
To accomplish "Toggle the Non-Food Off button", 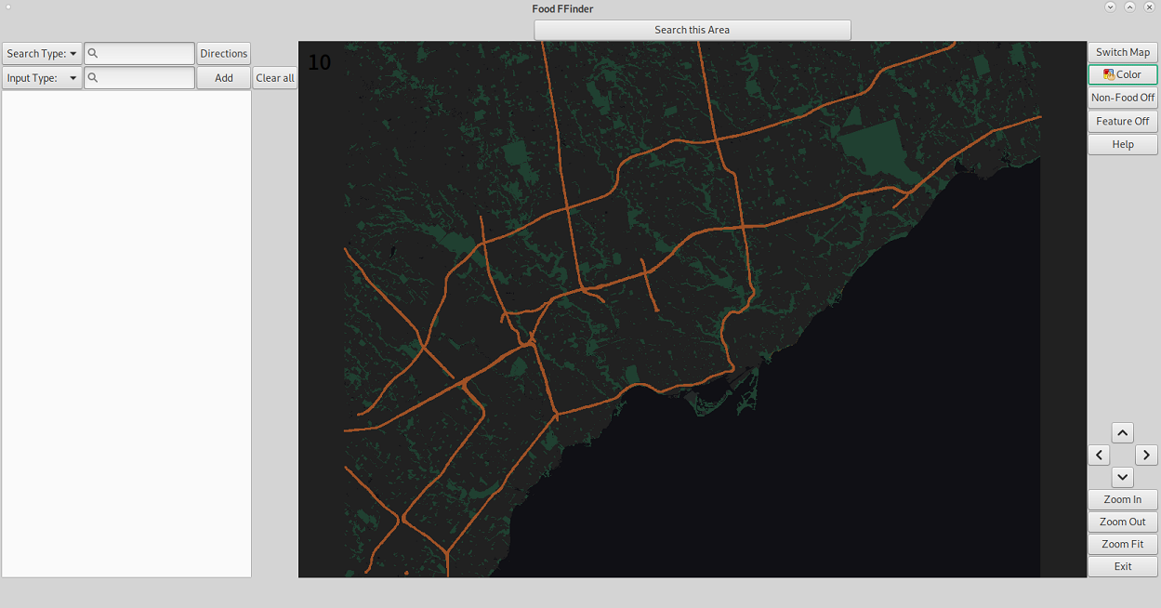I will (x=1123, y=98).
